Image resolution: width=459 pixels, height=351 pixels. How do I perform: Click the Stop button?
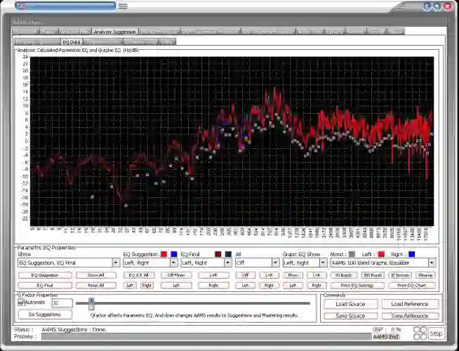[436, 333]
